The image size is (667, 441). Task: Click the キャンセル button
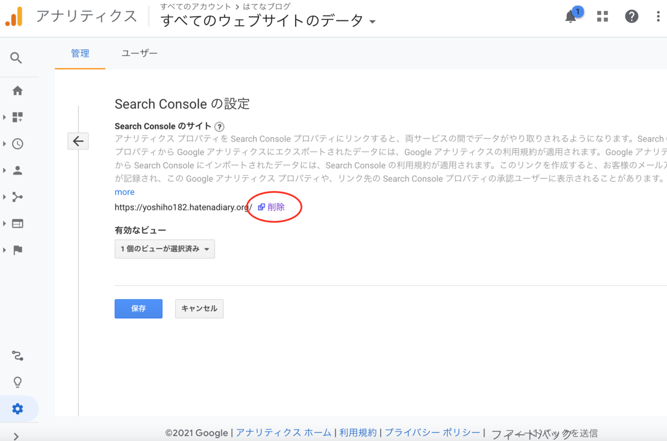click(199, 309)
